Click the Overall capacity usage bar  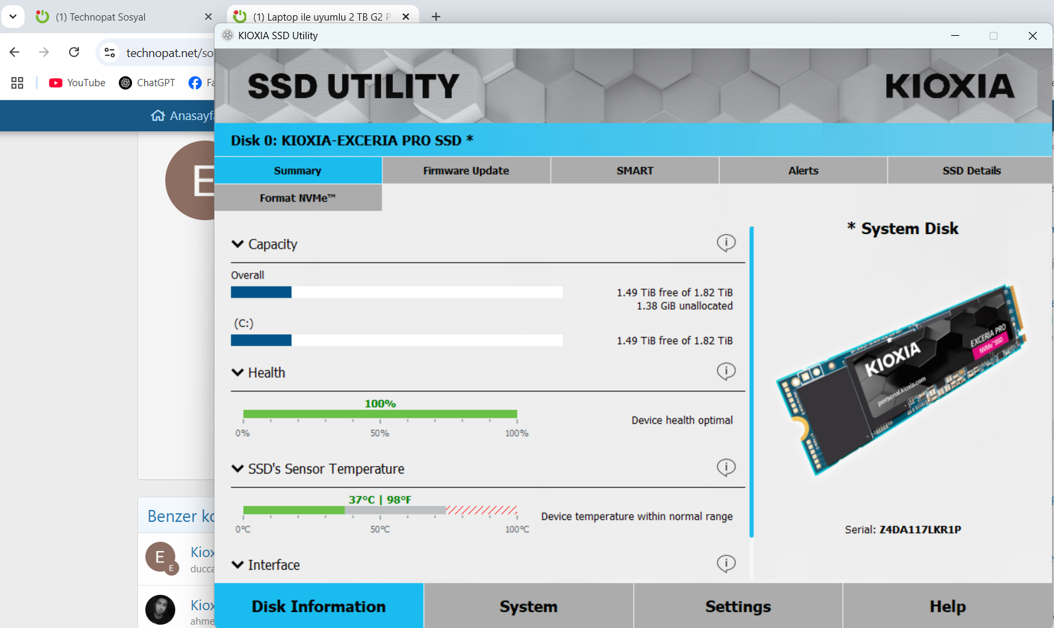pos(397,292)
